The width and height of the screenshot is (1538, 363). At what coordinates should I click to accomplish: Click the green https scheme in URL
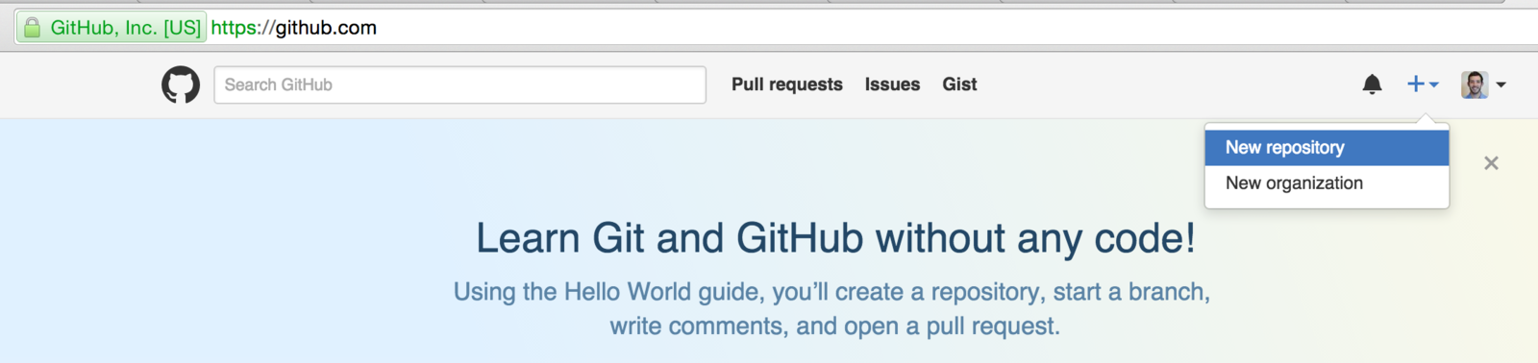coord(233,28)
